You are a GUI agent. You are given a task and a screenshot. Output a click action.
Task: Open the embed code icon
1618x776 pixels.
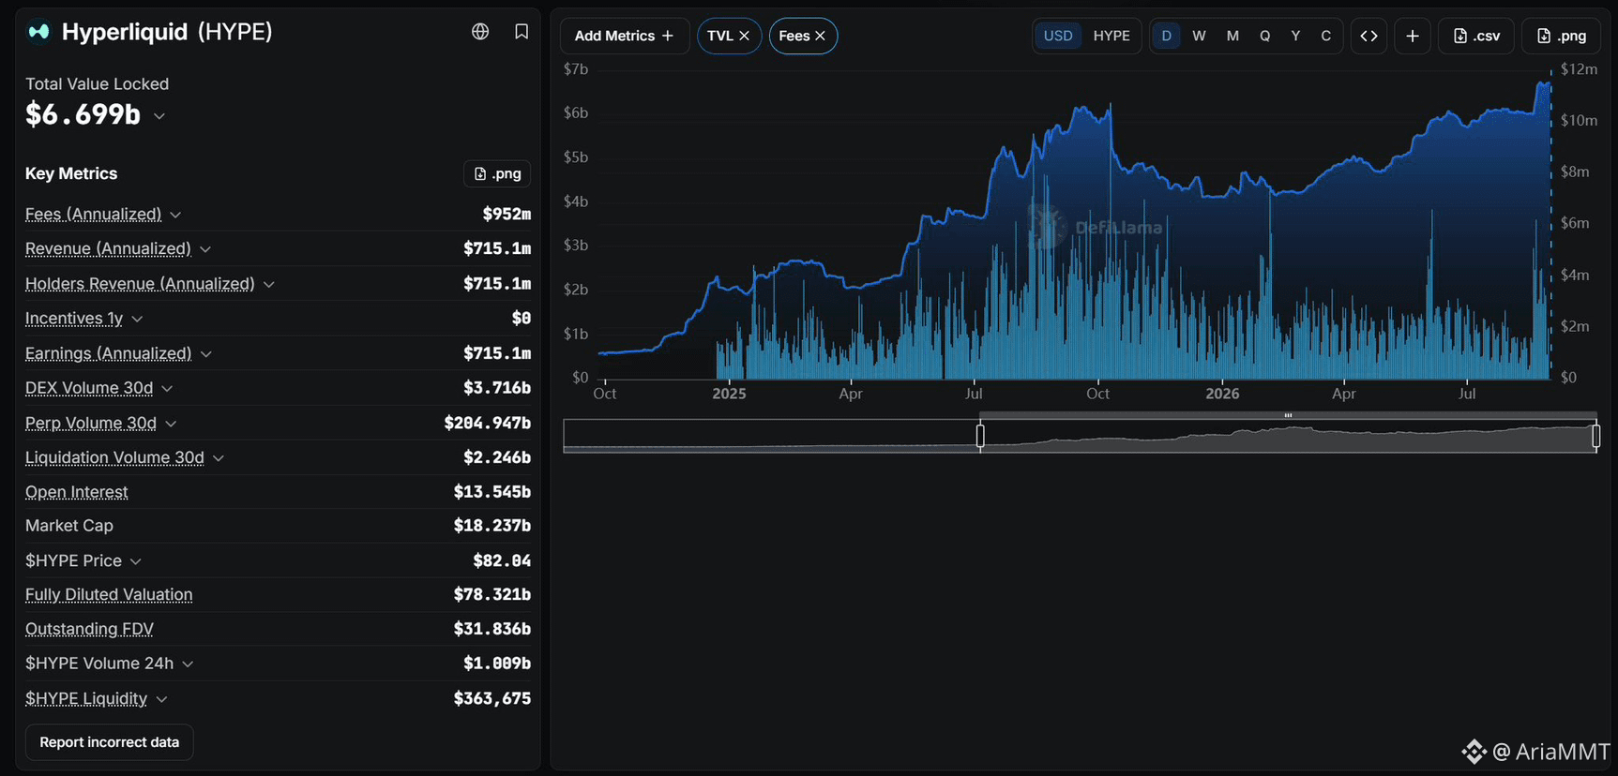[x=1368, y=36]
